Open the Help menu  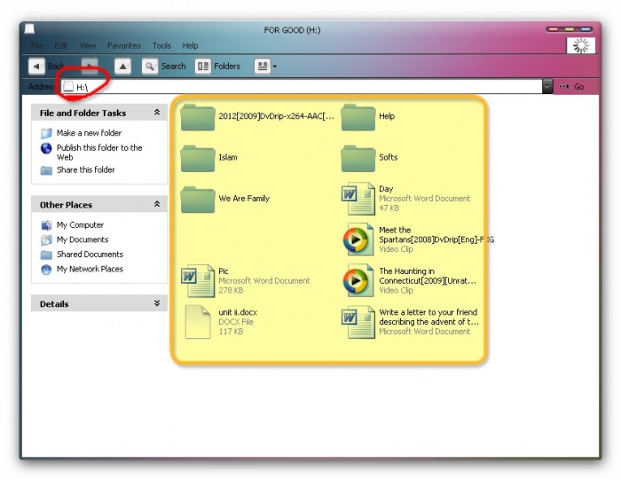pyautogui.click(x=190, y=45)
